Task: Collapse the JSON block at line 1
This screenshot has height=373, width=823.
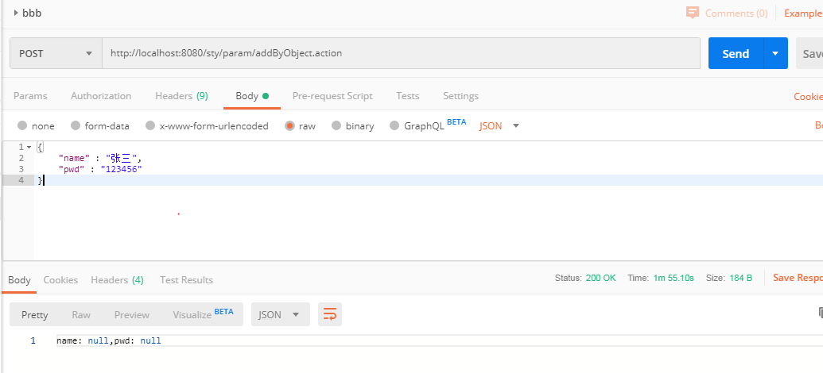Action: (x=29, y=147)
